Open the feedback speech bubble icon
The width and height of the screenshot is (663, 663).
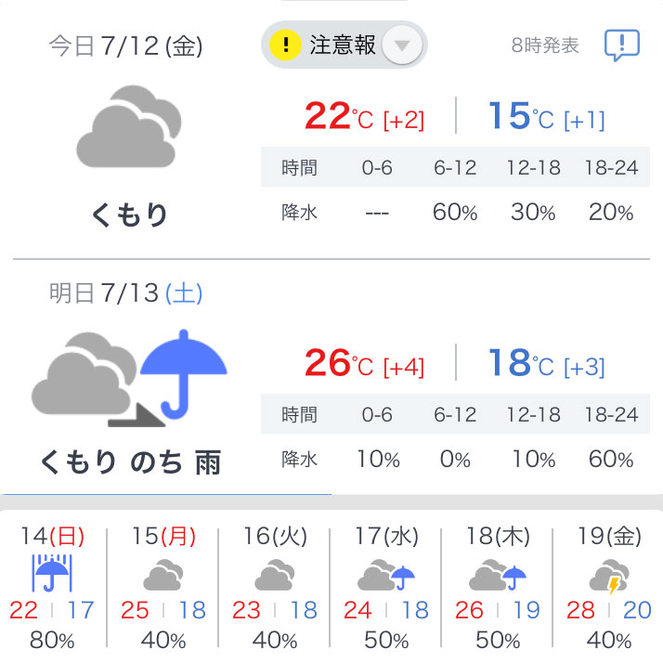tap(621, 45)
